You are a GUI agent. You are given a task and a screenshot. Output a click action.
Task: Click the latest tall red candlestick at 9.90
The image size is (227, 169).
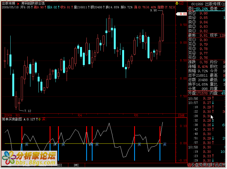pyautogui.click(x=163, y=28)
